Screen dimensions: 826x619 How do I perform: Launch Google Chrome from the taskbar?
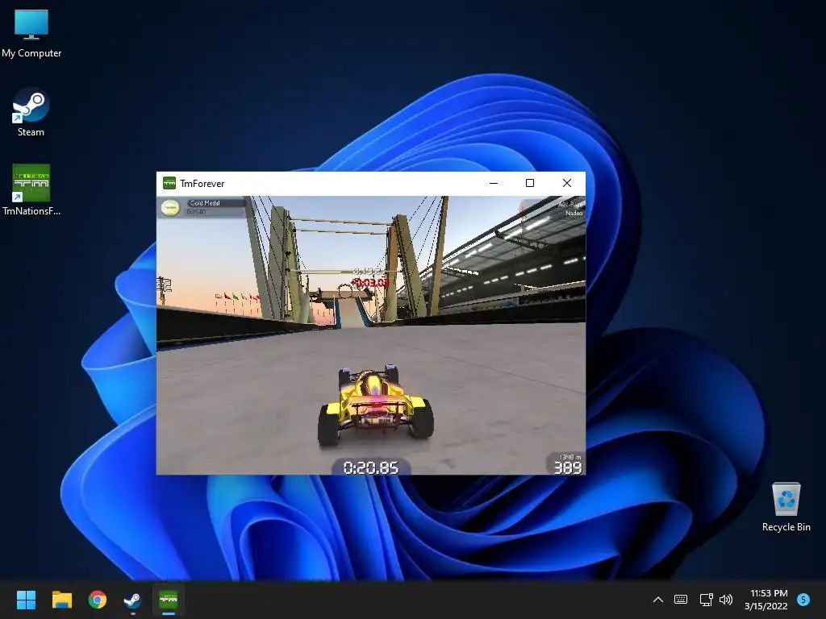(98, 600)
